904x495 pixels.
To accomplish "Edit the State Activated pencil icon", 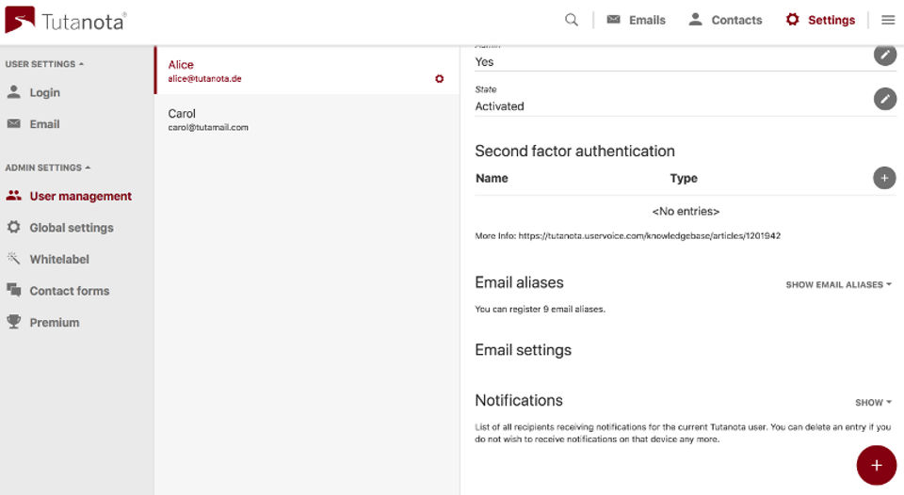I will (884, 99).
